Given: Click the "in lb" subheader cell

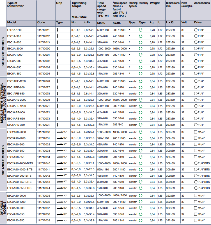Looking at the screenshot, I should [x=87, y=22].
